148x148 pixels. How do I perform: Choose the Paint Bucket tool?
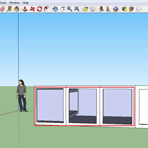pyautogui.click(x=17, y=9)
